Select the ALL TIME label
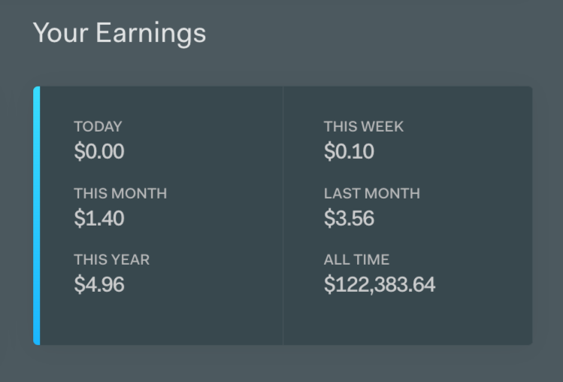The width and height of the screenshot is (563, 382). click(x=356, y=259)
